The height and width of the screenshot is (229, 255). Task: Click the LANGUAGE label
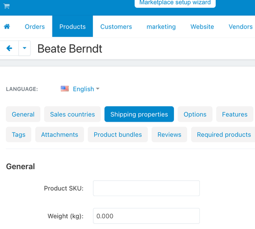click(x=22, y=89)
